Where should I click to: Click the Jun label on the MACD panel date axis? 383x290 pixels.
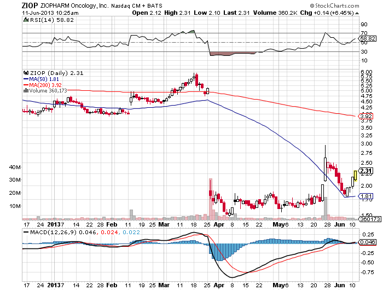tap(340, 285)
